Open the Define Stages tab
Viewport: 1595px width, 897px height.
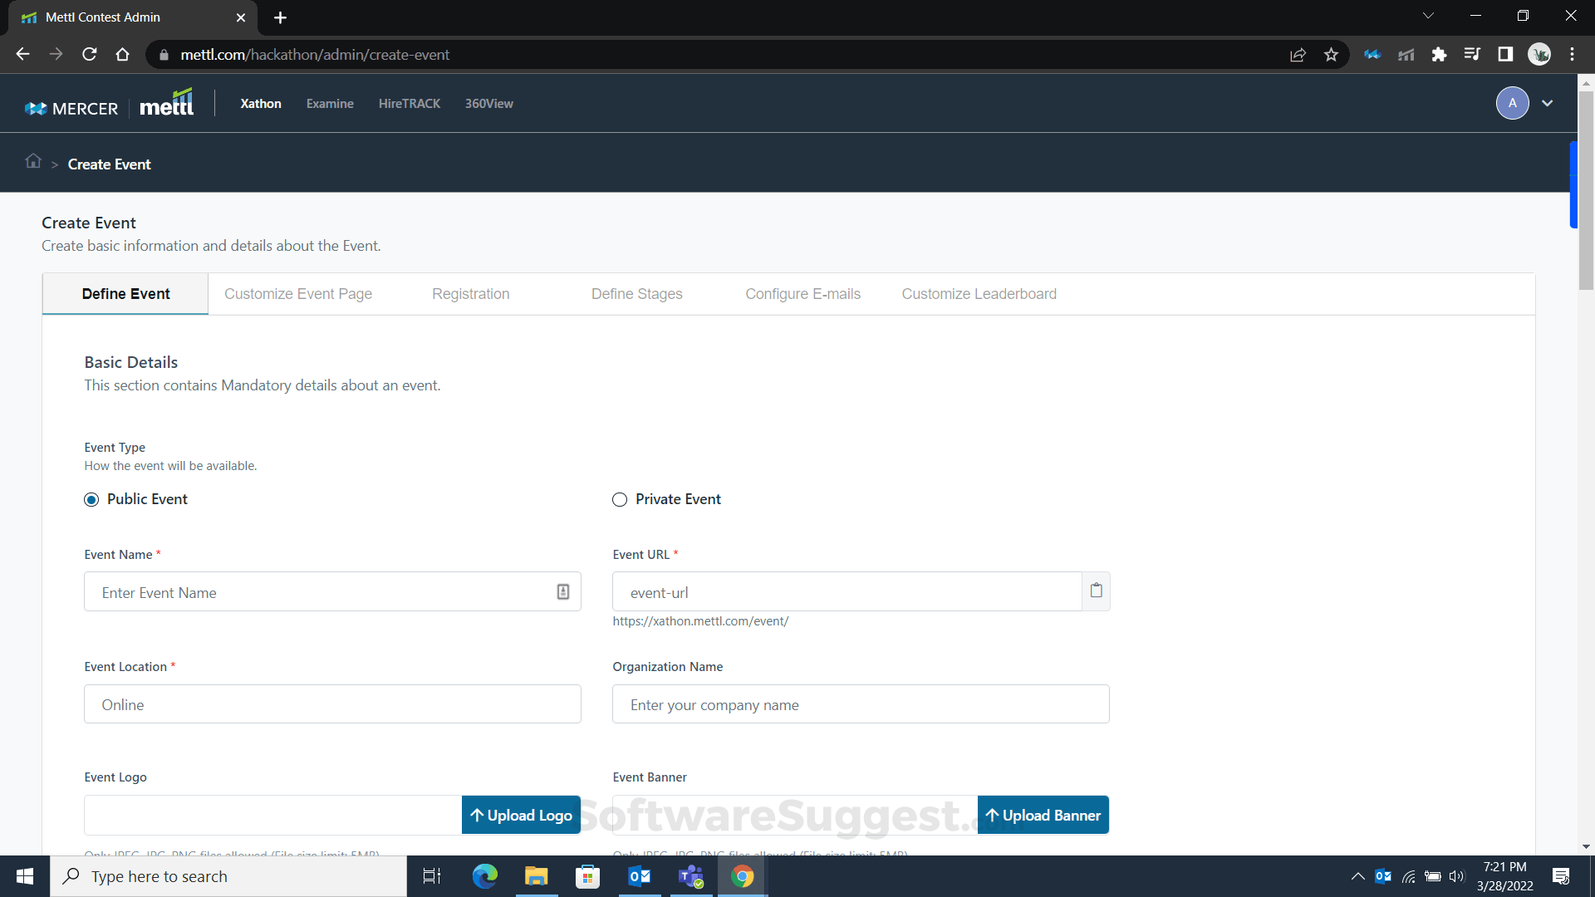click(636, 293)
